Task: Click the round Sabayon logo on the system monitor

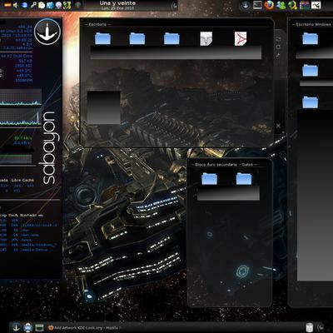Action: pos(47,32)
